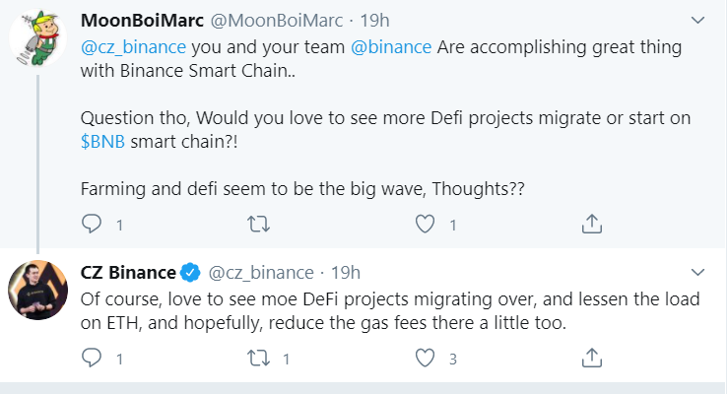Open more options on CZ Binance's tweet
Screen dimensions: 728x394
[697, 271]
